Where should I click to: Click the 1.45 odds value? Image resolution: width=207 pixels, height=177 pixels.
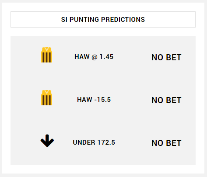(106, 57)
